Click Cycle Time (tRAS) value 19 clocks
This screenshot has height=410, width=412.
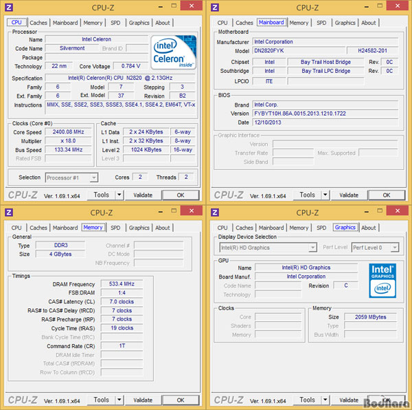(122, 328)
